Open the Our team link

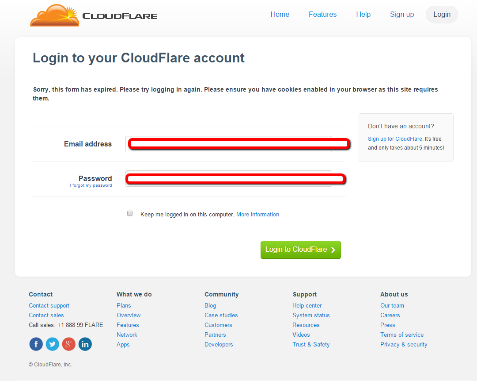pos(392,305)
